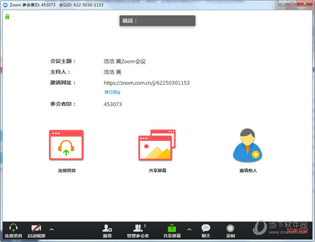Click the 说话 speaker indicator bar
Screen dimensions: 315x242
pyautogui.click(x=157, y=20)
